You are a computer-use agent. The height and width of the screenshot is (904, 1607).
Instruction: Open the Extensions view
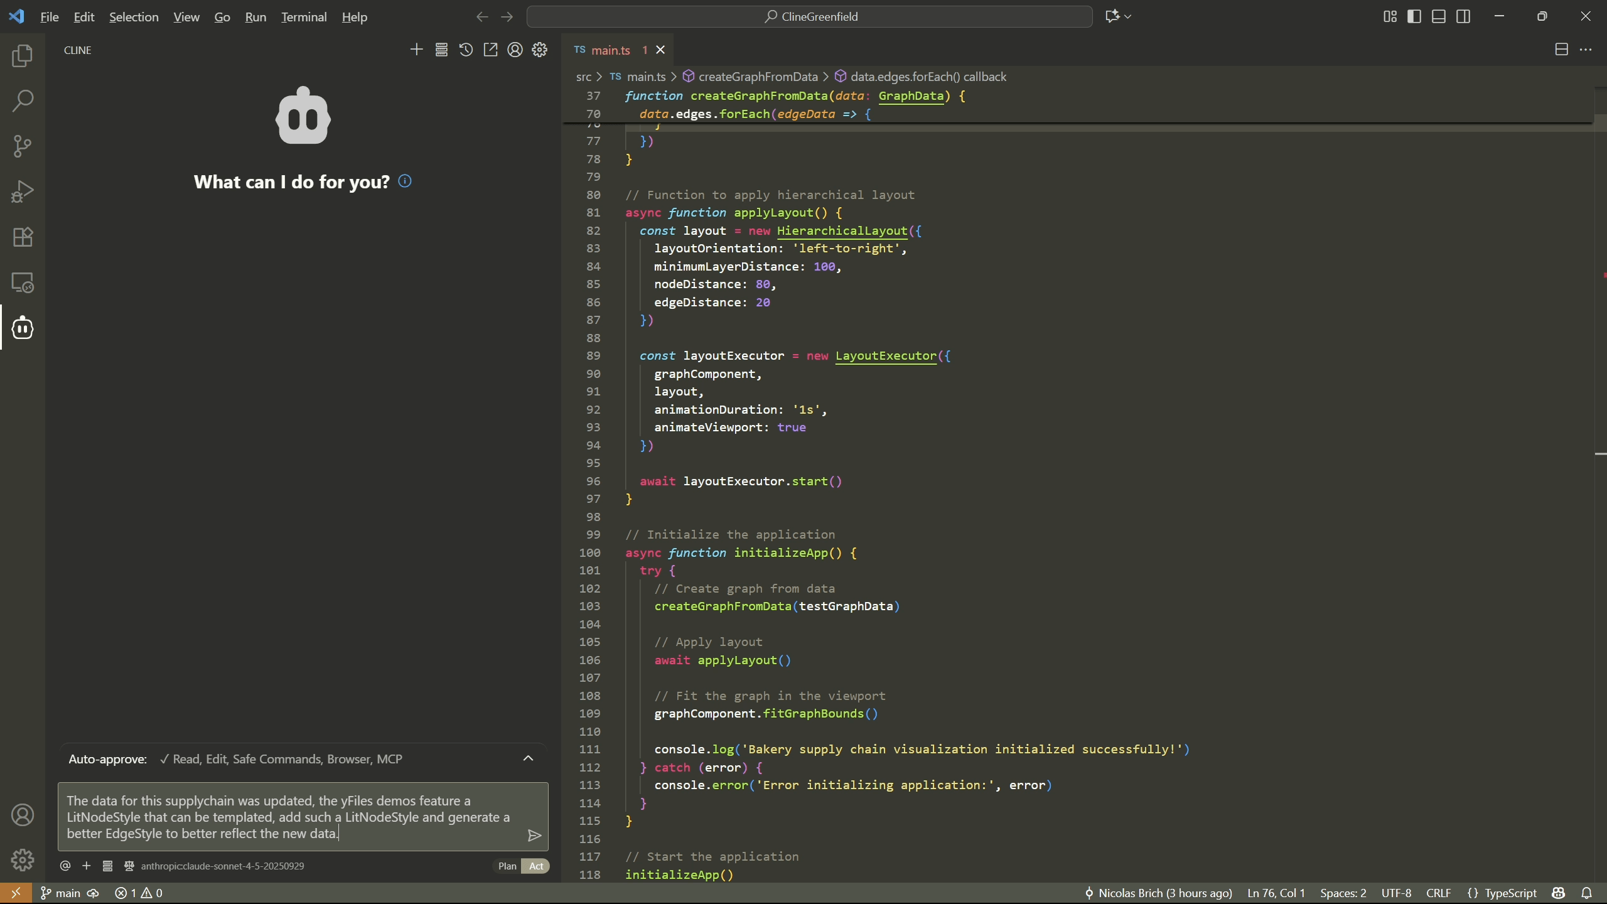(23, 237)
